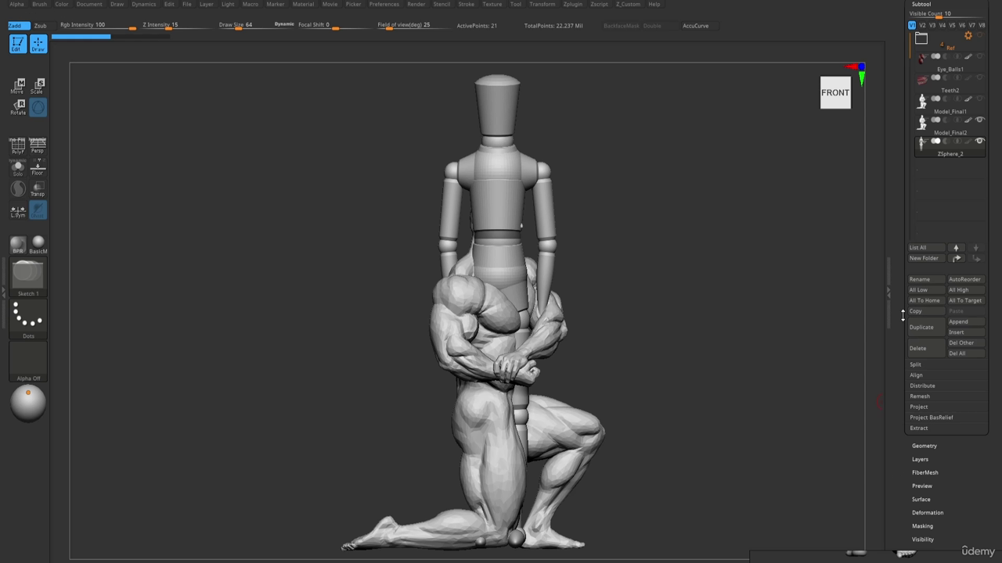Viewport: 1002px width, 563px height.
Task: Click the Draw mode icon
Action: (x=38, y=45)
